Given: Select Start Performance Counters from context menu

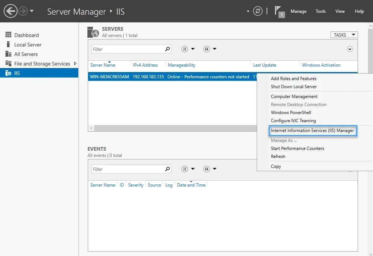Looking at the screenshot, I should (297, 148).
